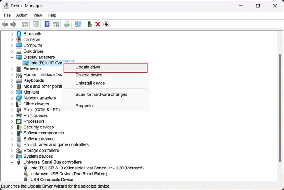
Task: Choose Uninstall device in context menu
Action: [105, 83]
